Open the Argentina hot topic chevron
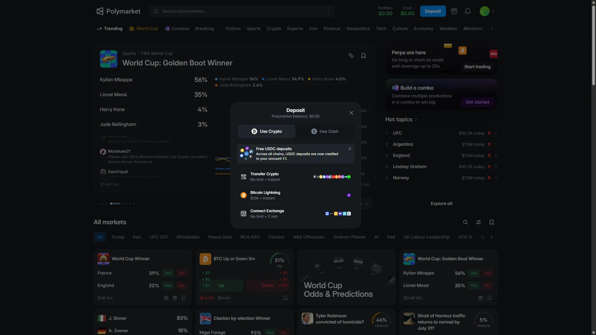The width and height of the screenshot is (596, 335). pyautogui.click(x=496, y=144)
